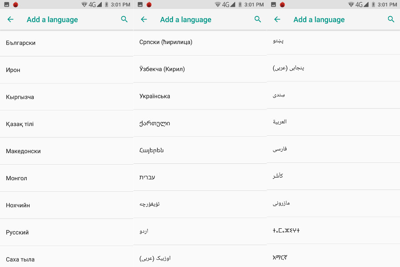Select Български language

coord(67,43)
